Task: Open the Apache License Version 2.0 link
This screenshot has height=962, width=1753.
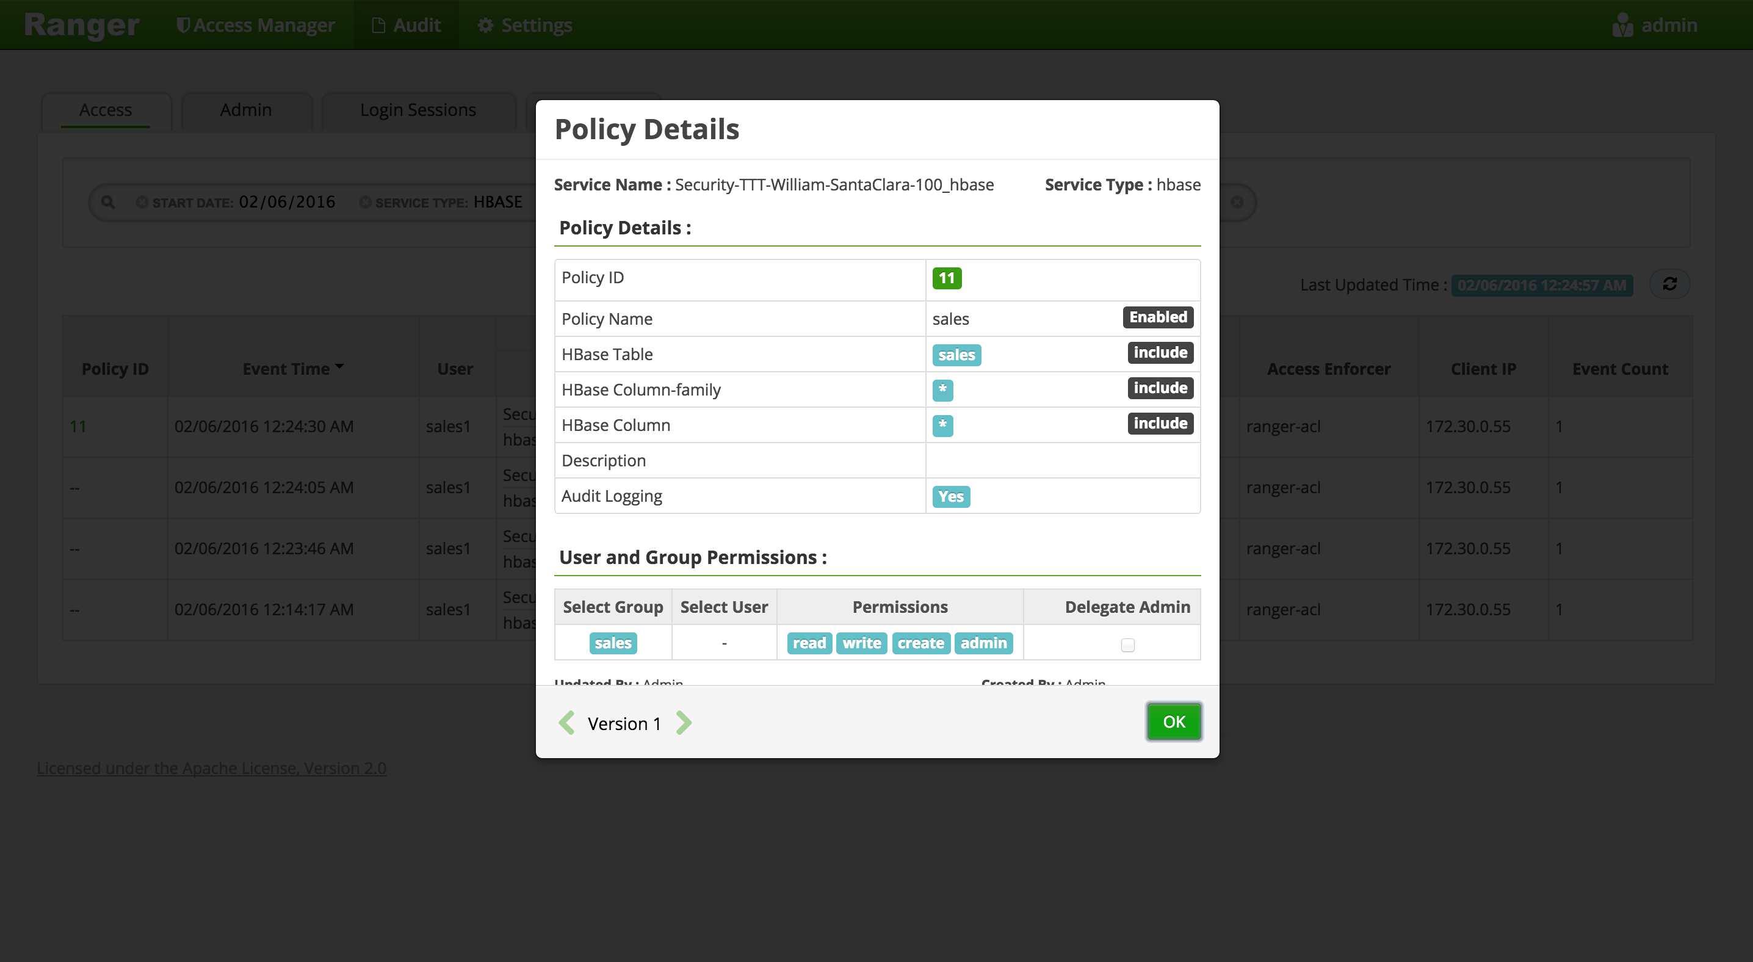Action: click(x=212, y=767)
